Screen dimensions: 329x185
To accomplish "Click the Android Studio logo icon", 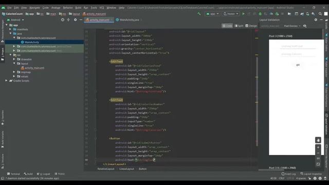I will 3,8.
